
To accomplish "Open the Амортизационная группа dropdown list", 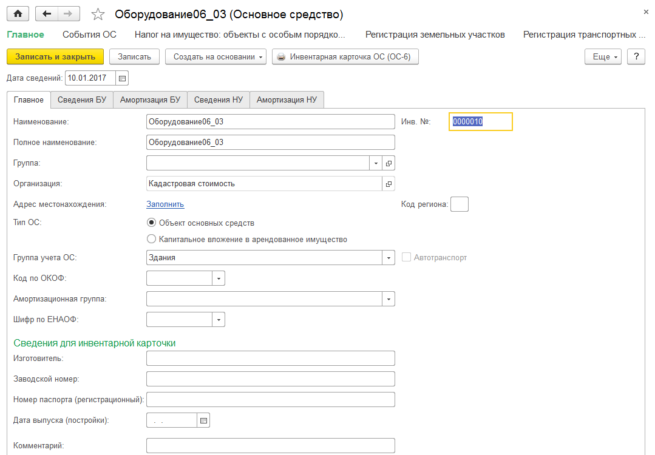I will 389,299.
